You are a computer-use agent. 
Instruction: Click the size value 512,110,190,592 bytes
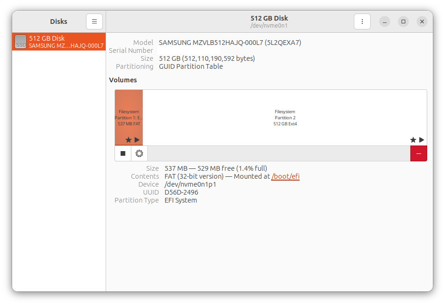207,58
